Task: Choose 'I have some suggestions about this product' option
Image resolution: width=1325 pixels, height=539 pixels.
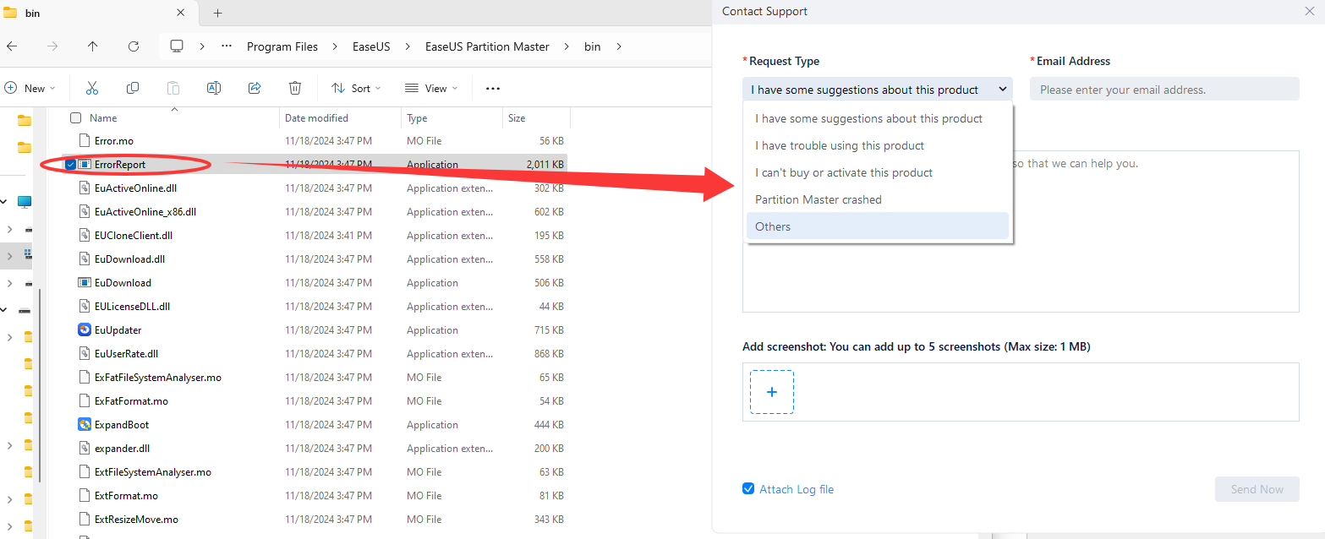Action: click(878, 118)
